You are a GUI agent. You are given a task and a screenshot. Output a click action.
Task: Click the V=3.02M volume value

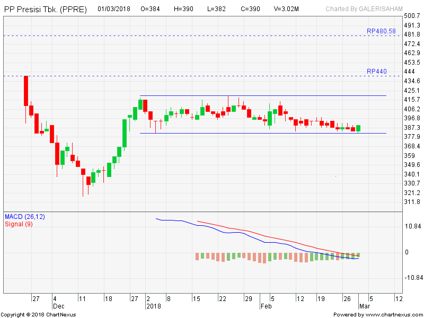point(286,9)
